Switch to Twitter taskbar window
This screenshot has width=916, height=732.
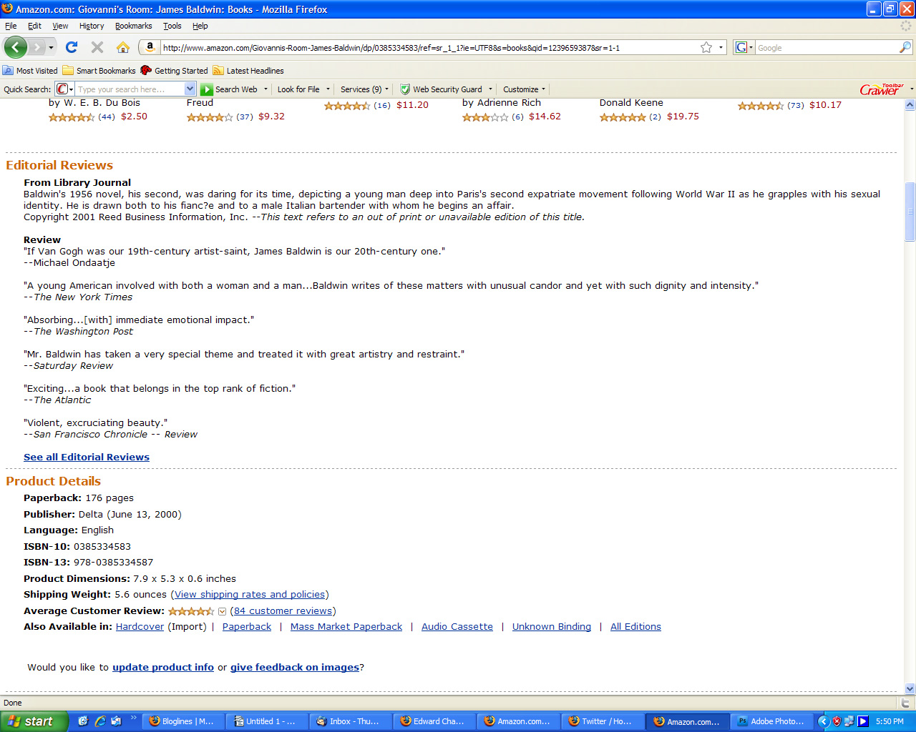(x=604, y=721)
